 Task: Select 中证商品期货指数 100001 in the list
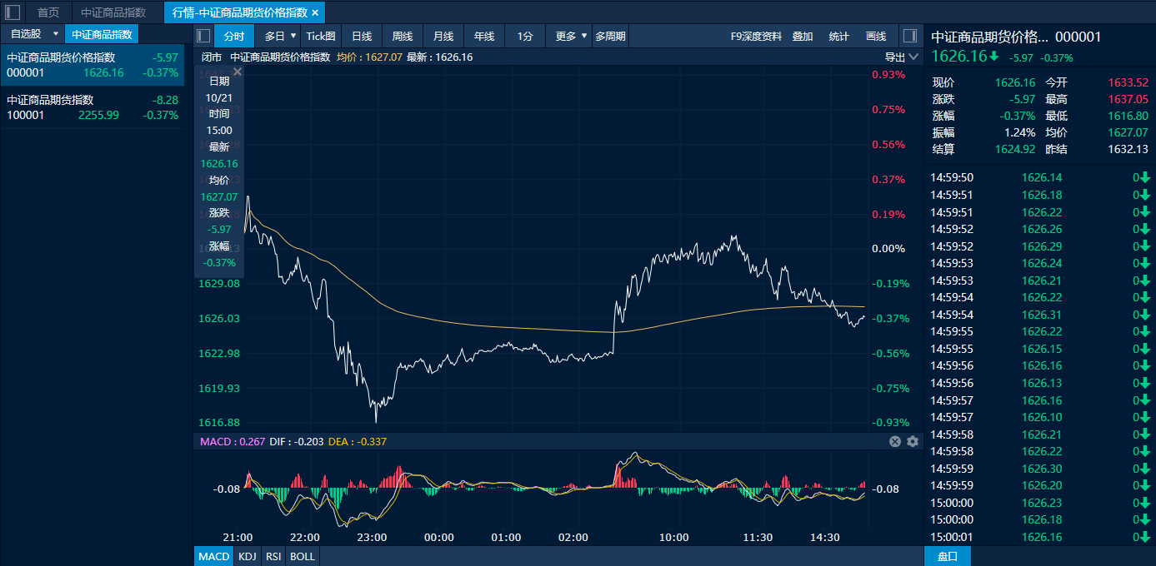[93, 107]
